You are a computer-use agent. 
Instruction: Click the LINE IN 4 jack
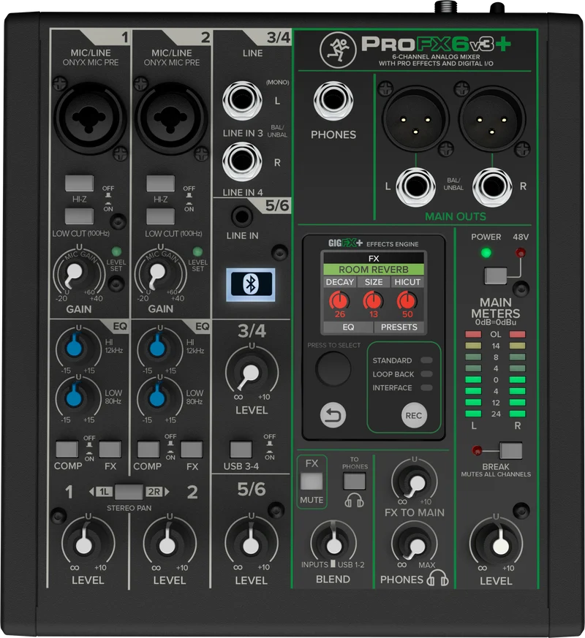pyautogui.click(x=242, y=162)
